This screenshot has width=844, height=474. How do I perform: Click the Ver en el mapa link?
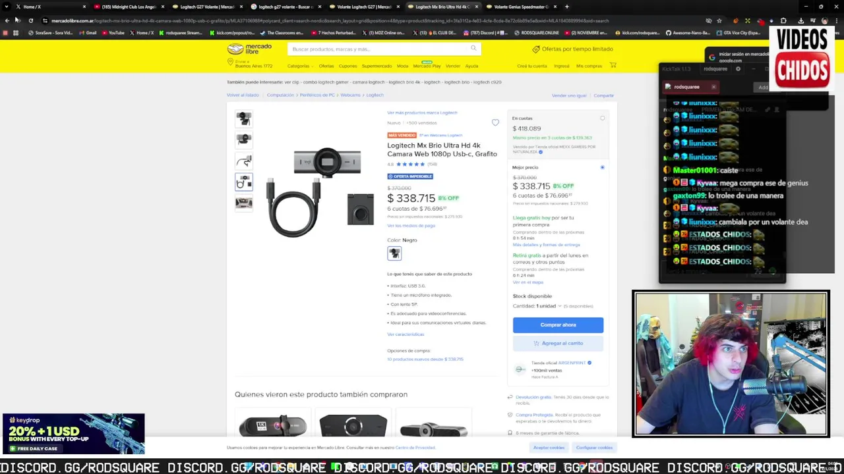click(528, 282)
